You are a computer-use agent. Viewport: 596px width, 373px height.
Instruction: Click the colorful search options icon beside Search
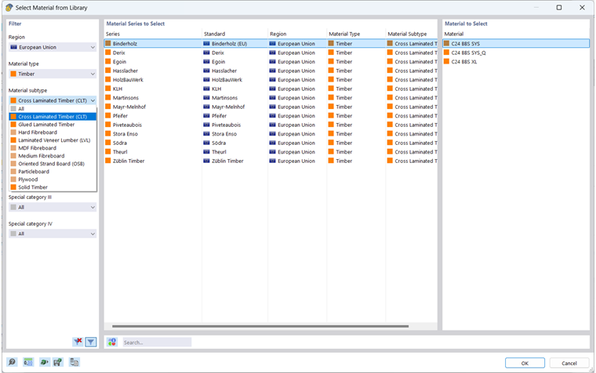pos(111,342)
